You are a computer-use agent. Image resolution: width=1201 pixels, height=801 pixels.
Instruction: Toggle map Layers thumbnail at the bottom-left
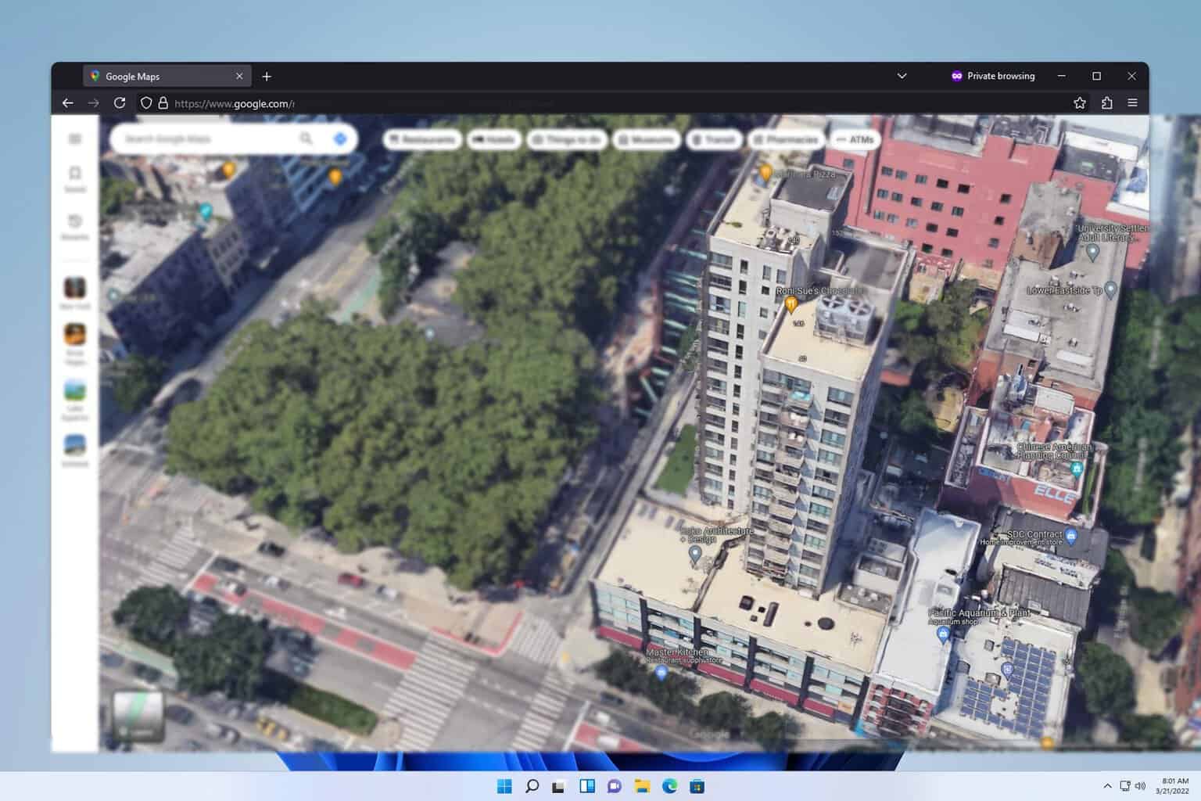click(x=138, y=716)
